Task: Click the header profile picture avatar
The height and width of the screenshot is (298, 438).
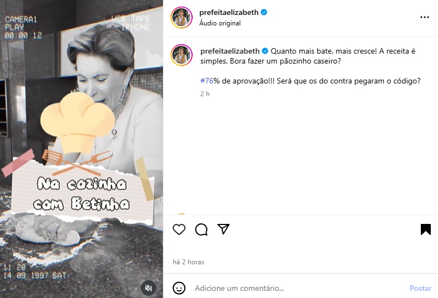Action: pyautogui.click(x=182, y=18)
